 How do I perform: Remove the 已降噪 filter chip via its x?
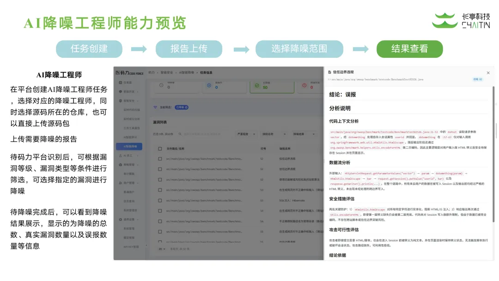(186, 108)
